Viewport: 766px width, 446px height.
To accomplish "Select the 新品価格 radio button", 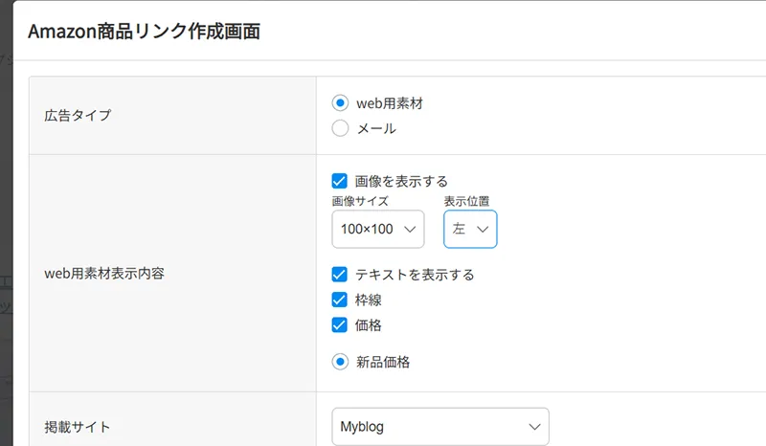I will [x=340, y=362].
